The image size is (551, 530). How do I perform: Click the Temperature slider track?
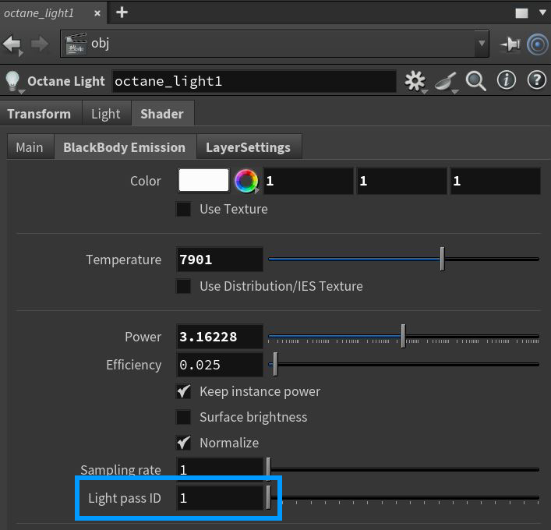(351, 260)
